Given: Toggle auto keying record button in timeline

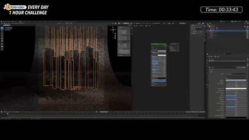Looking at the screenshot, I should [x=97, y=112].
